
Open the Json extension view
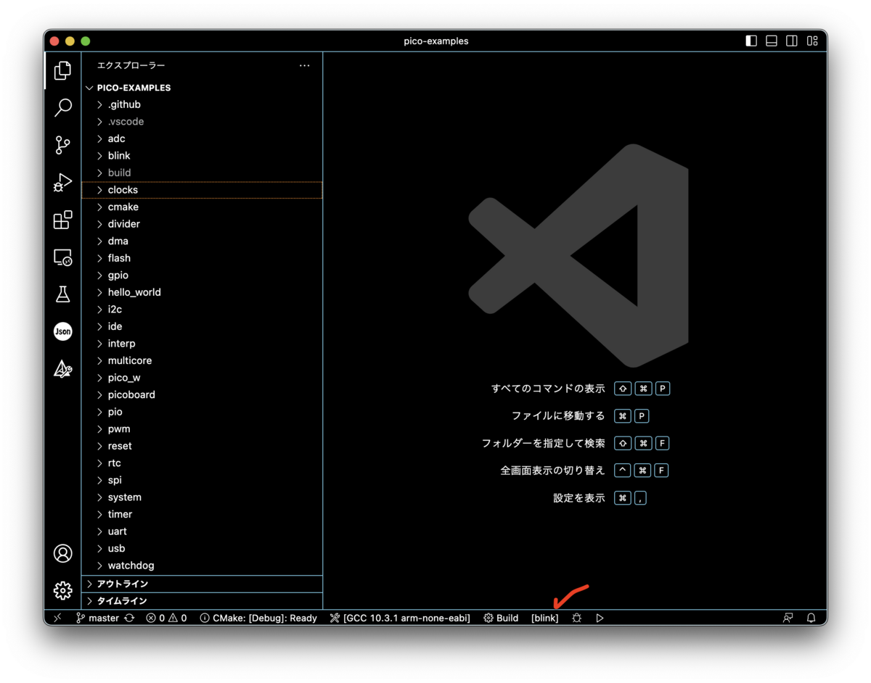click(63, 332)
